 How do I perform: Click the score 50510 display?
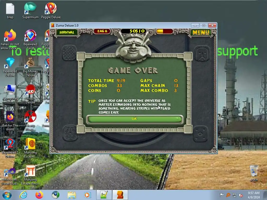tap(137, 31)
